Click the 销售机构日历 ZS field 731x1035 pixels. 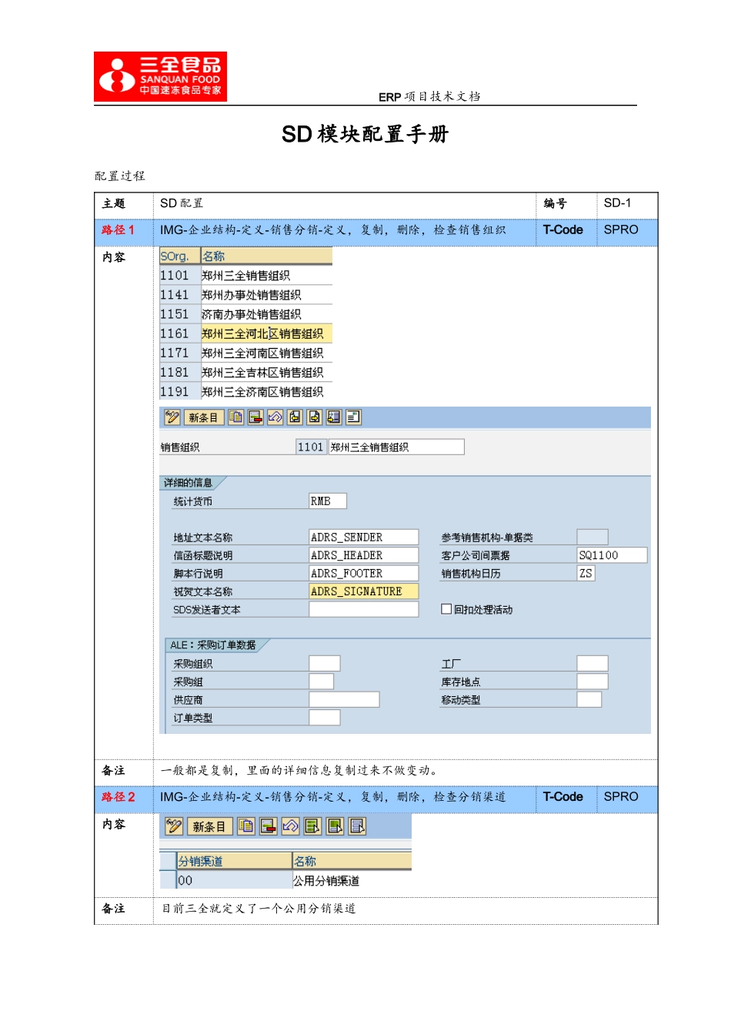pyautogui.click(x=586, y=574)
